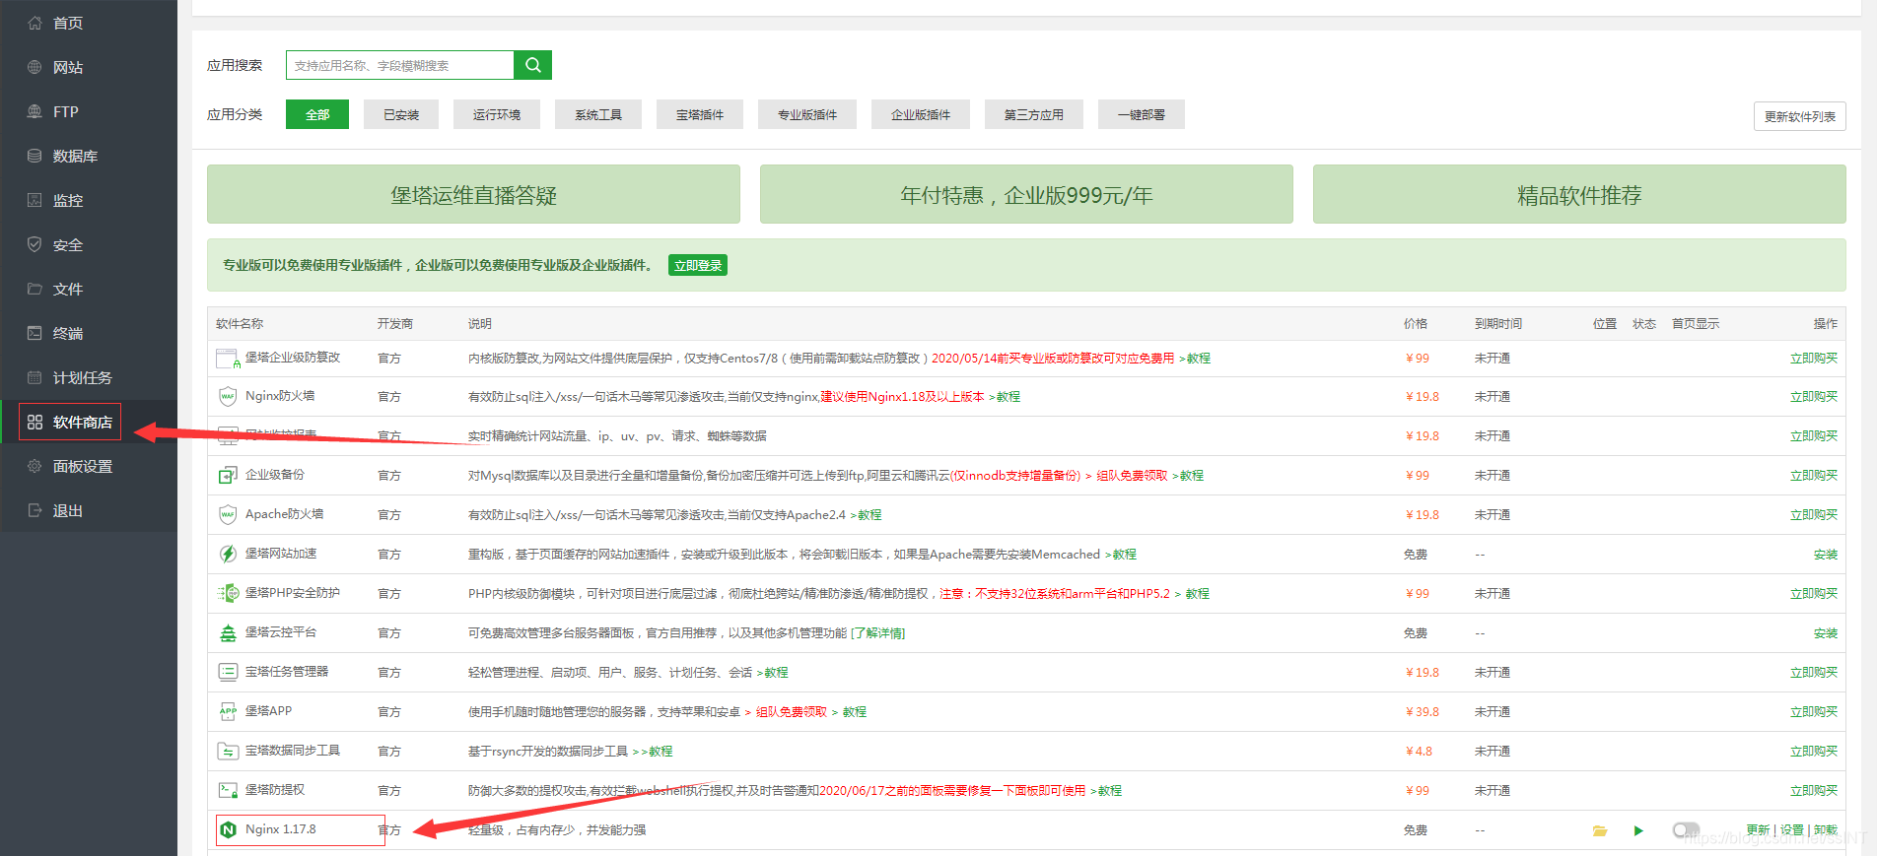Open 面板设置 panel settings
The height and width of the screenshot is (856, 1877).
82,466
